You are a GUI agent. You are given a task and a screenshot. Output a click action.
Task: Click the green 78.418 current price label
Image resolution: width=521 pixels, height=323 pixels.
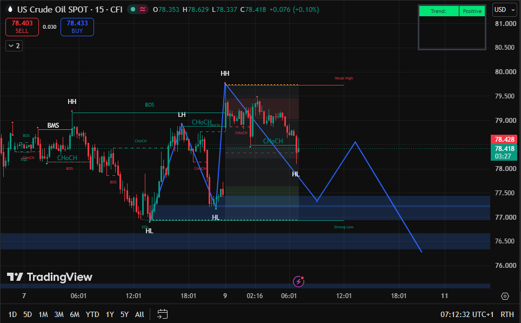(504, 152)
